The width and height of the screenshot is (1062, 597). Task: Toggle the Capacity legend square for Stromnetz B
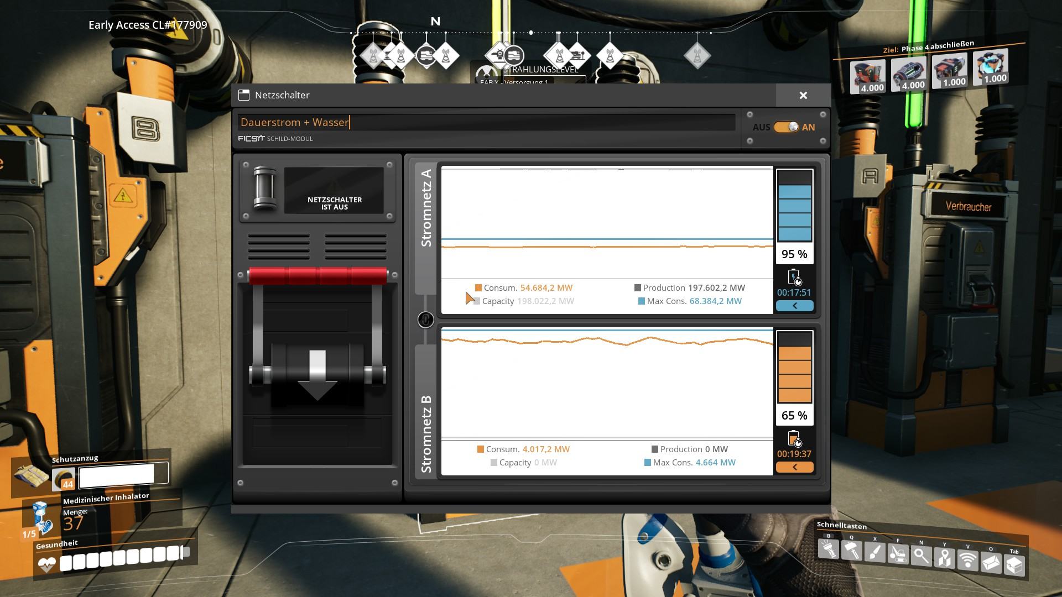pos(494,463)
